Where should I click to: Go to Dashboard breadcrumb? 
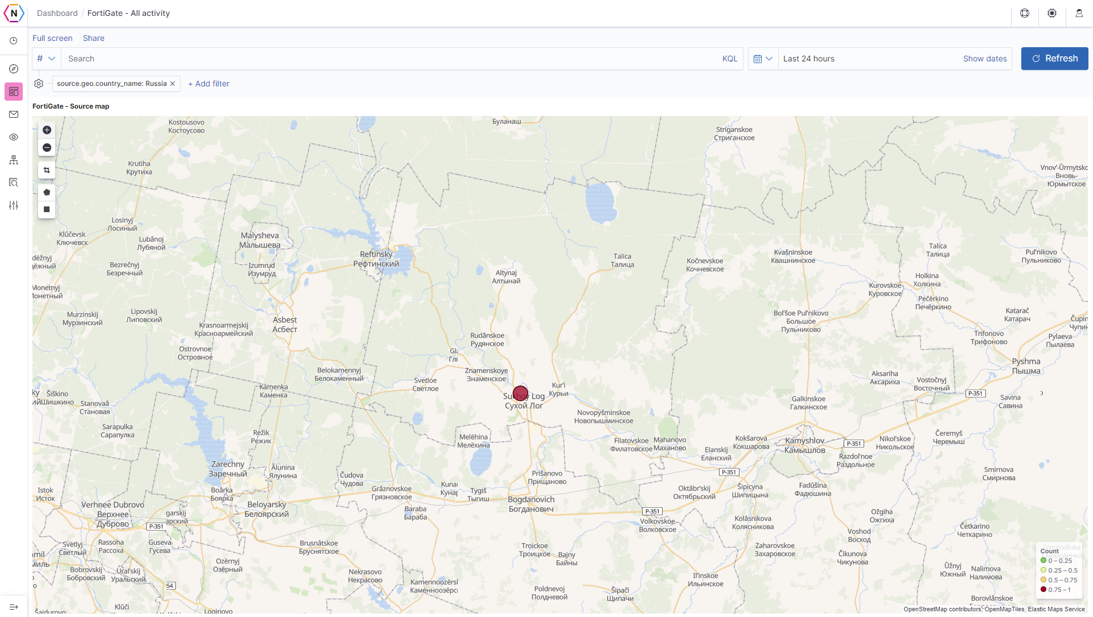click(x=57, y=13)
